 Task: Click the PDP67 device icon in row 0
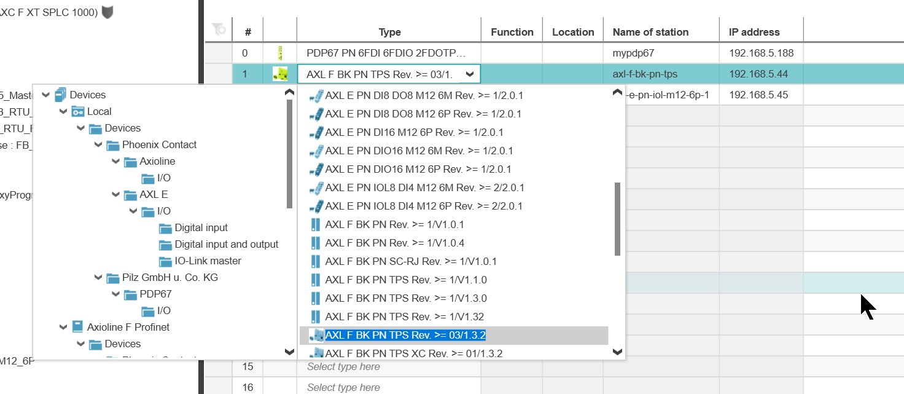pyautogui.click(x=280, y=53)
